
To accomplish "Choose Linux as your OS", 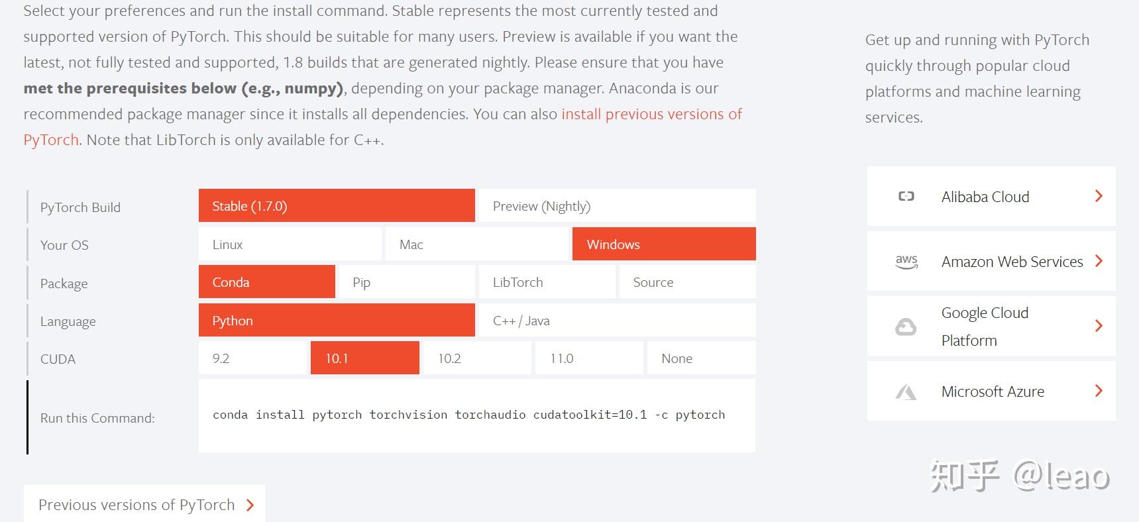I will coord(290,244).
